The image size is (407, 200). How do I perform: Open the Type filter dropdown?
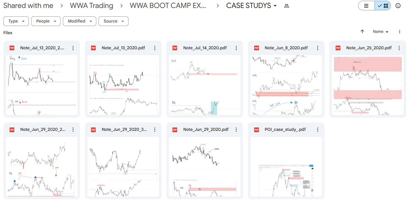pyautogui.click(x=16, y=21)
